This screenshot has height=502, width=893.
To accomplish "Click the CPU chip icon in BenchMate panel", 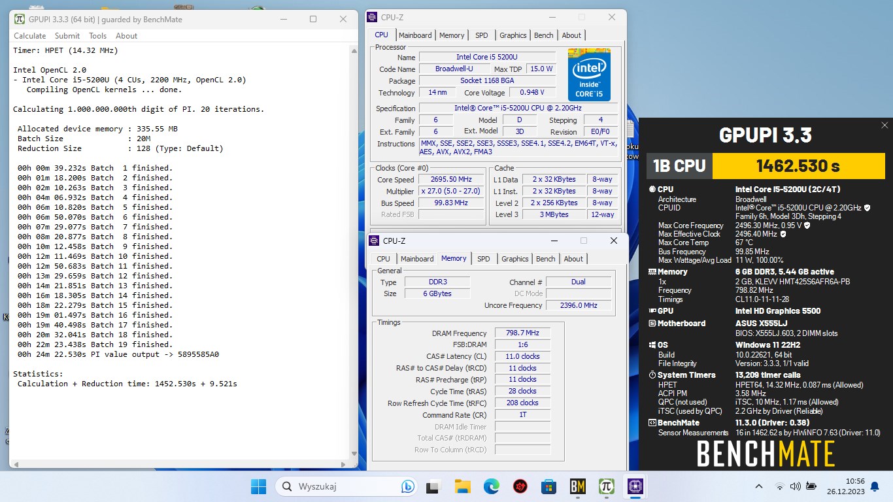I will tap(652, 190).
